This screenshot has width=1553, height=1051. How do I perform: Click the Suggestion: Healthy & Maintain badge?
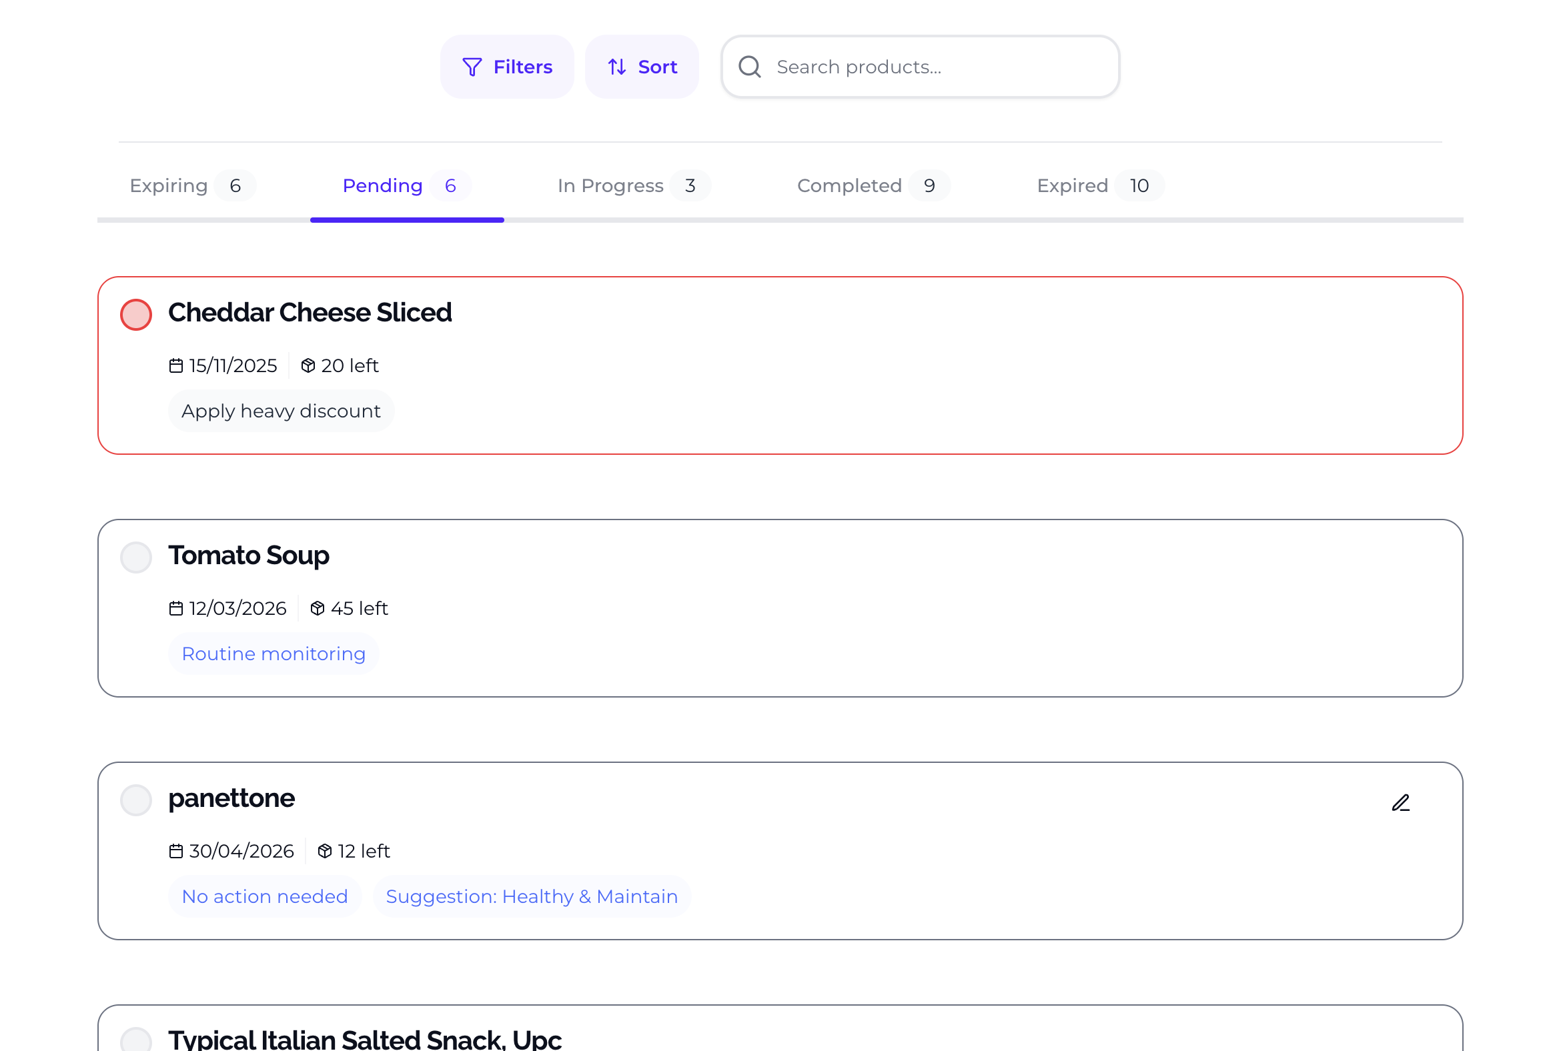pos(532,896)
